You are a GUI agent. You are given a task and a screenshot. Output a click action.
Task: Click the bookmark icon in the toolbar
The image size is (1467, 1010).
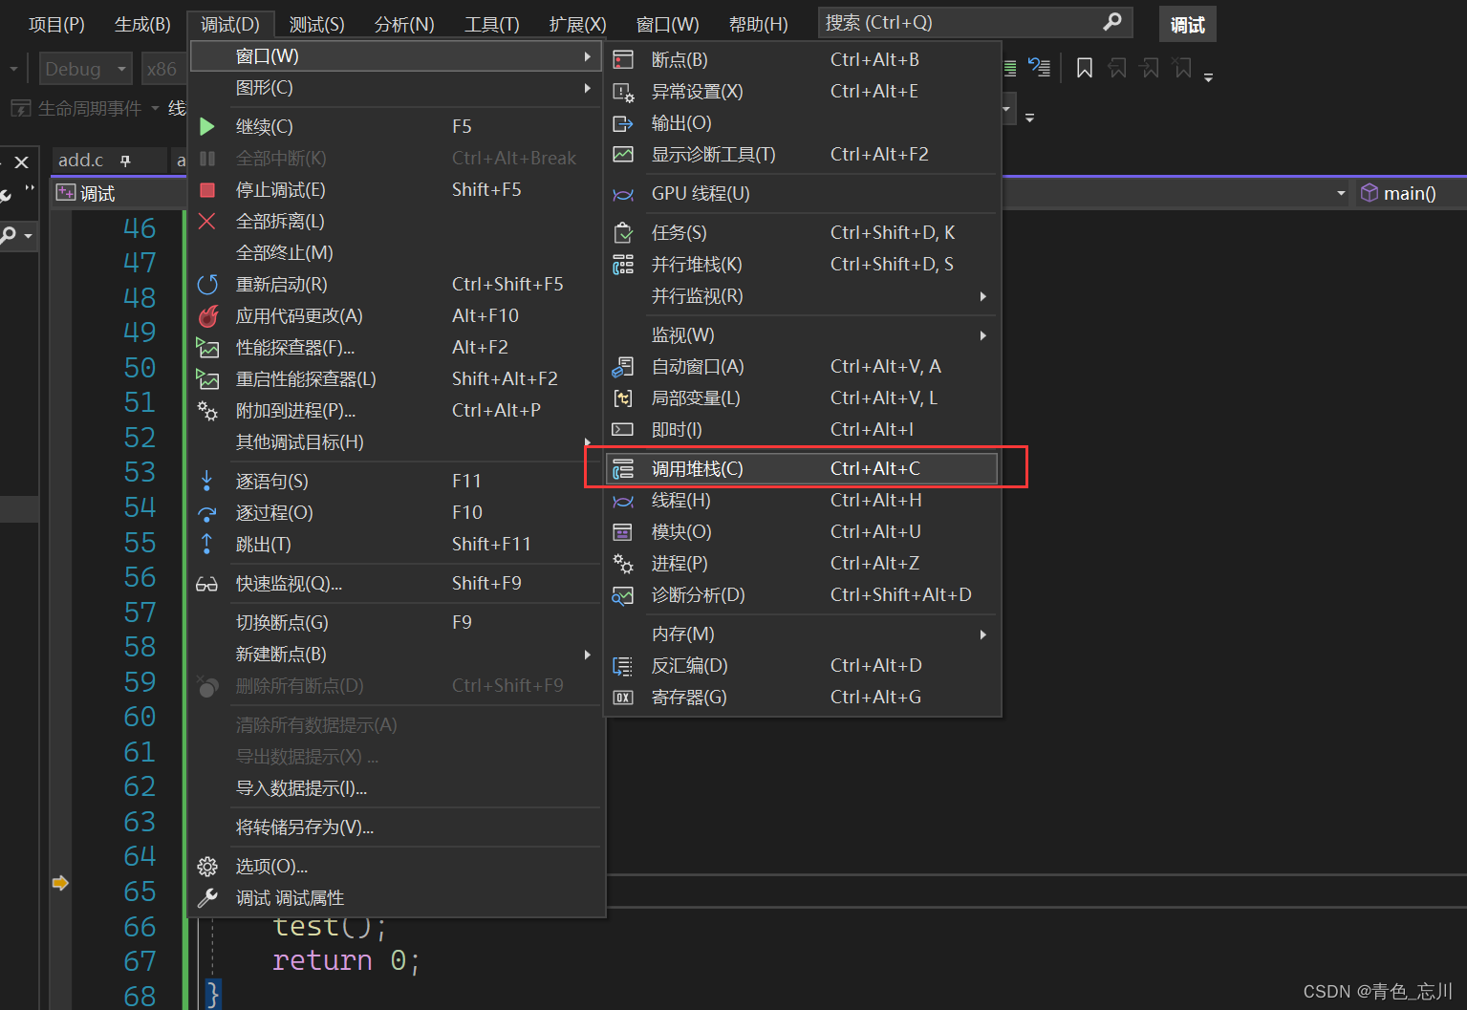pyautogui.click(x=1085, y=68)
